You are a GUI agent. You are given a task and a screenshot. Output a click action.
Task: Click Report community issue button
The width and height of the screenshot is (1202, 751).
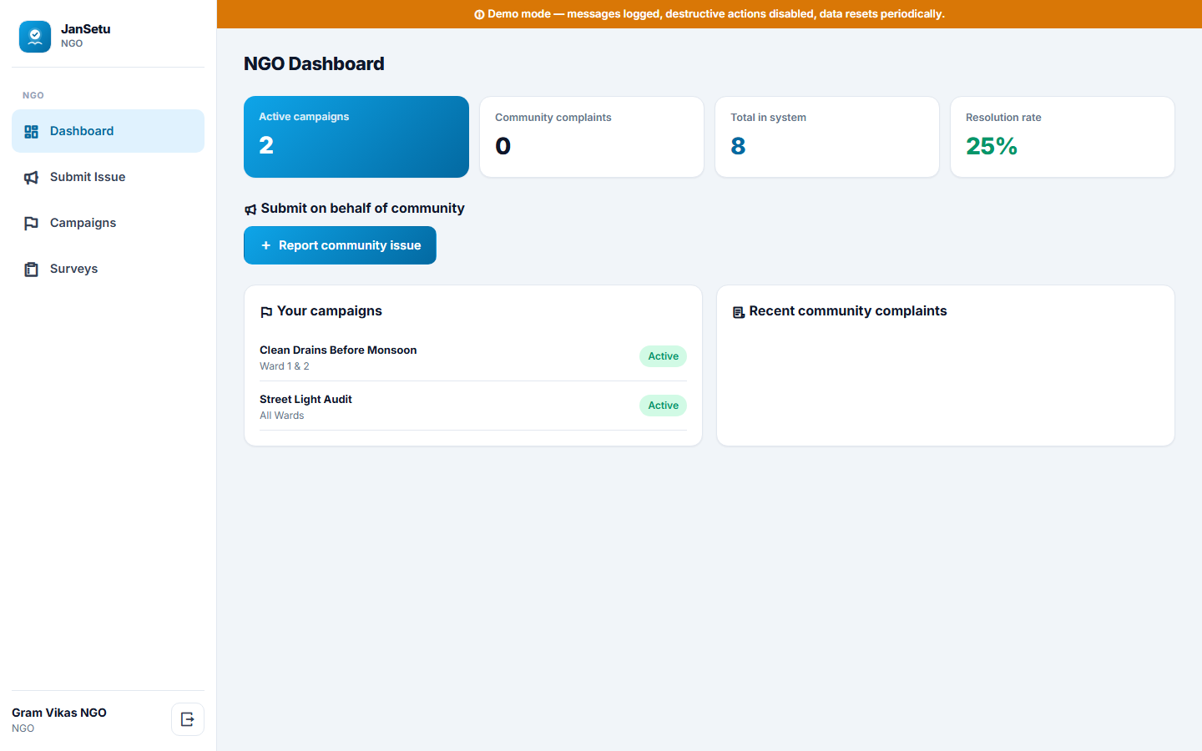coord(340,245)
